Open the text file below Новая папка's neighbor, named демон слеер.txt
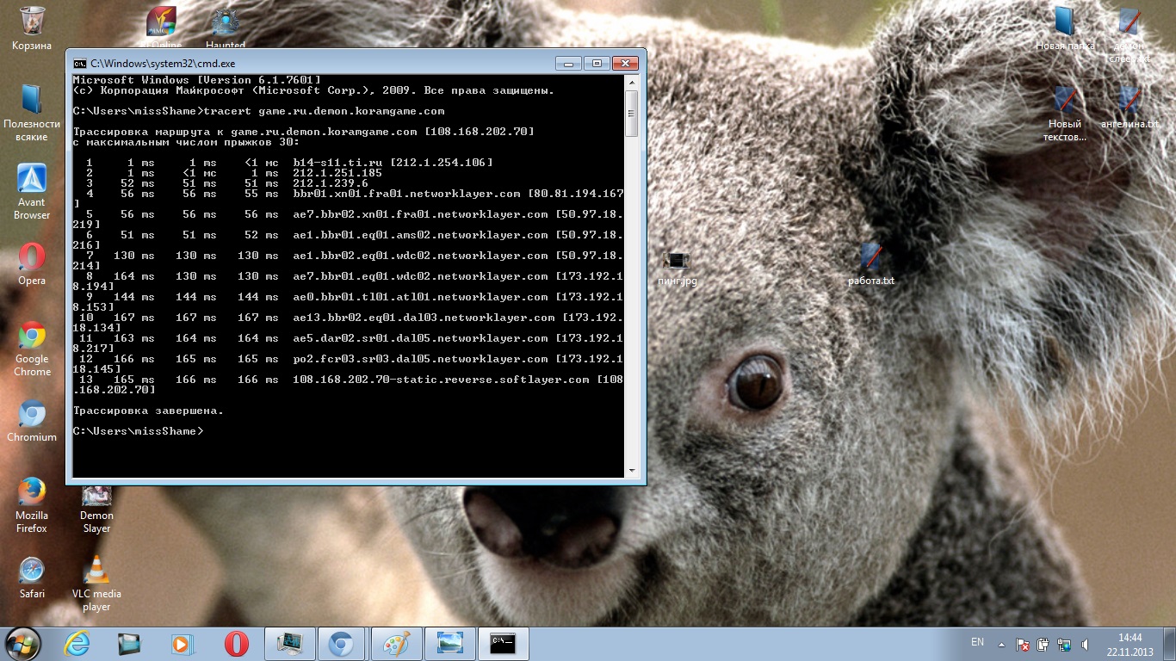The image size is (1176, 661). pos(1130,34)
